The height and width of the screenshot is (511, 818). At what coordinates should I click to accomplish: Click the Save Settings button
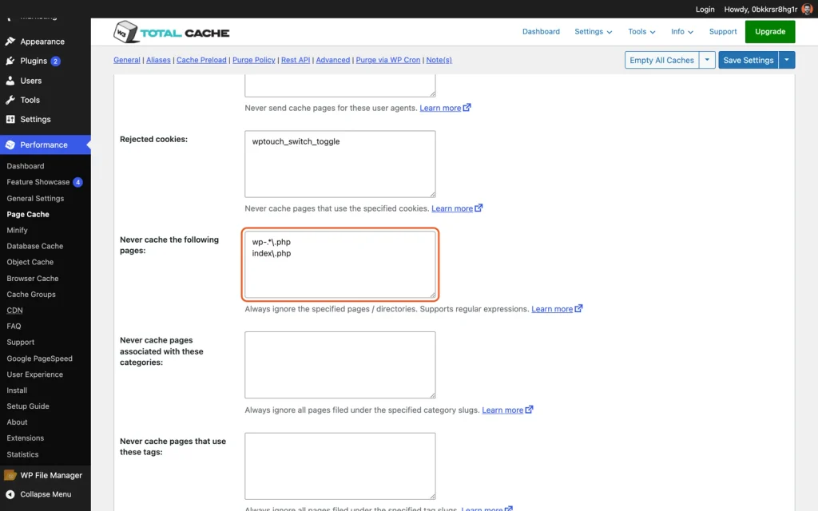(748, 60)
